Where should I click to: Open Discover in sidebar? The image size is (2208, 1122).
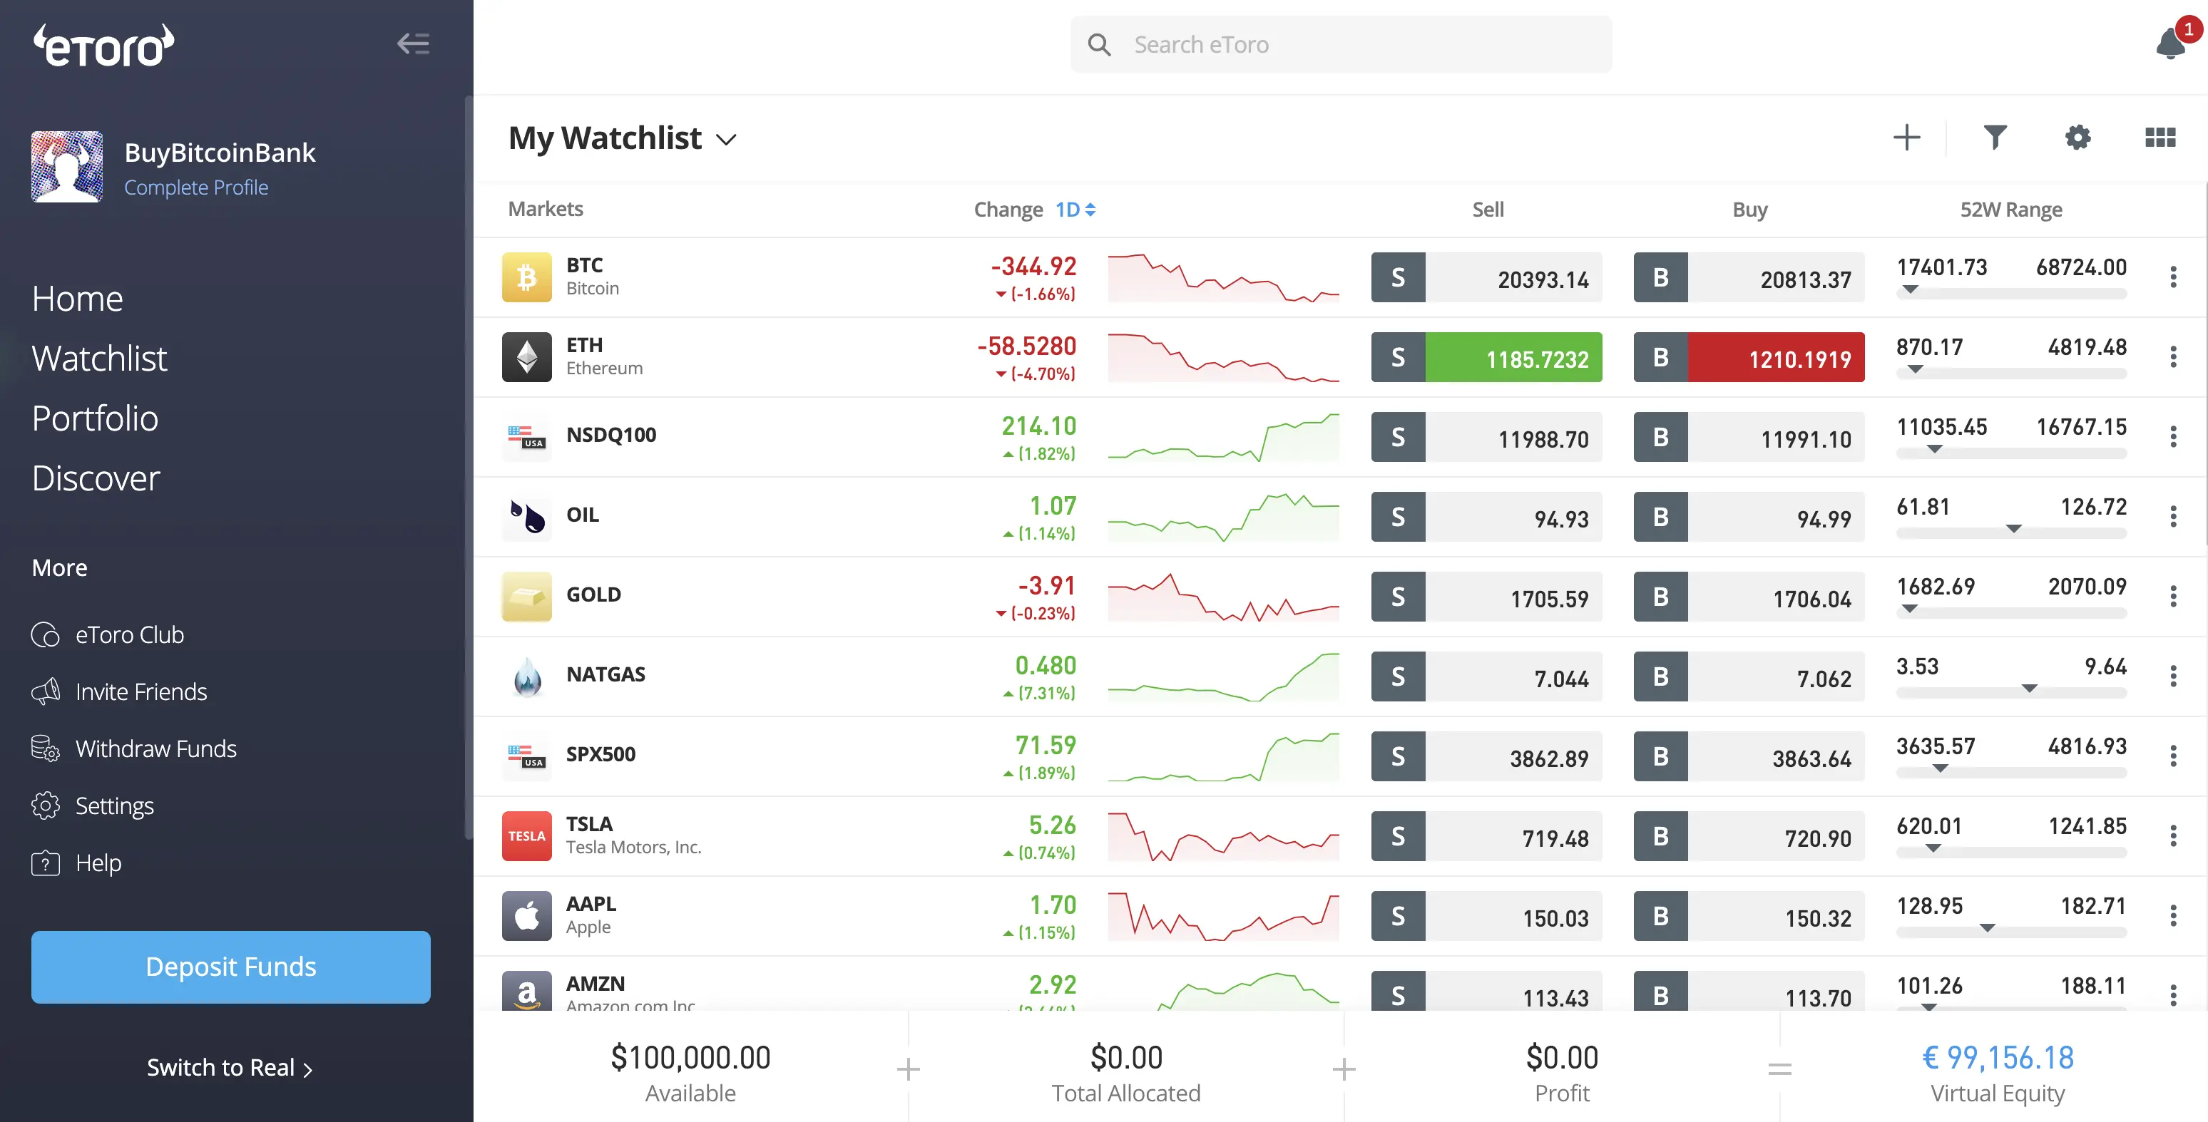[96, 478]
